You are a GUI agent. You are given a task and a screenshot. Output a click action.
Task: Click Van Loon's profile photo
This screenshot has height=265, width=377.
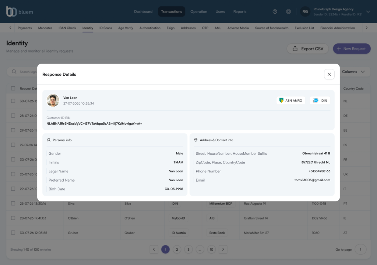(x=53, y=100)
